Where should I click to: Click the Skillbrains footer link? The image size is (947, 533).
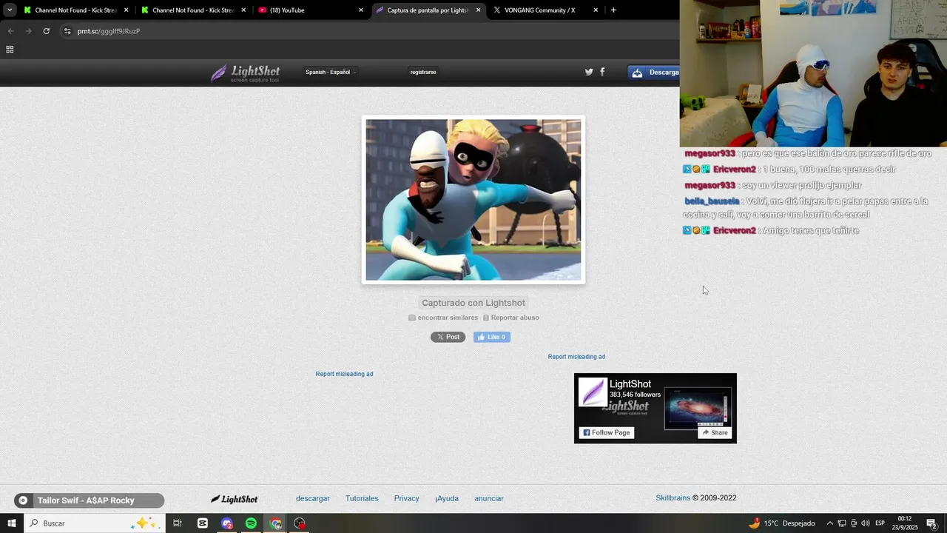point(673,498)
